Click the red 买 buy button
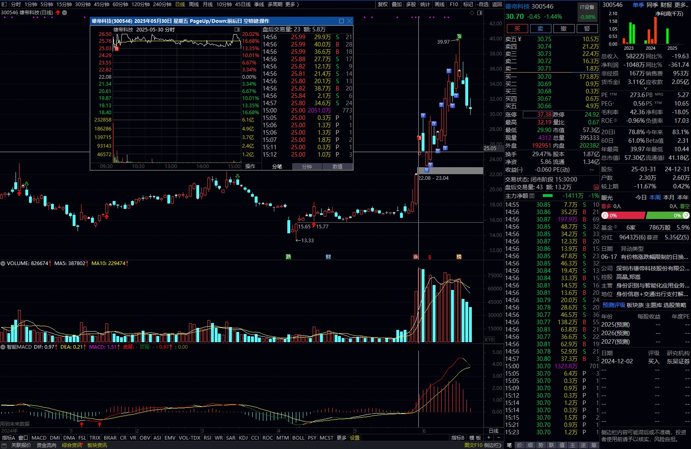Image resolution: width=691 pixels, height=449 pixels. 517,29
